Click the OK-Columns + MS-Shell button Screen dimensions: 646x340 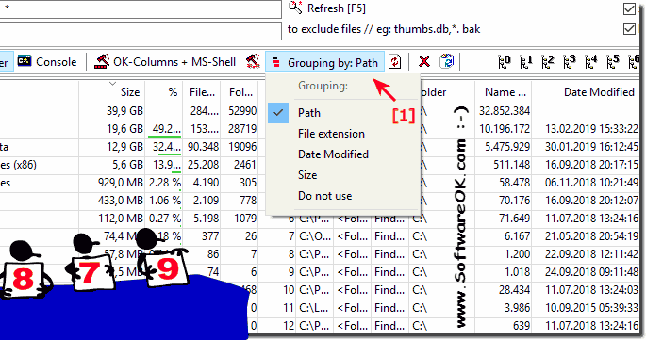tap(165, 62)
